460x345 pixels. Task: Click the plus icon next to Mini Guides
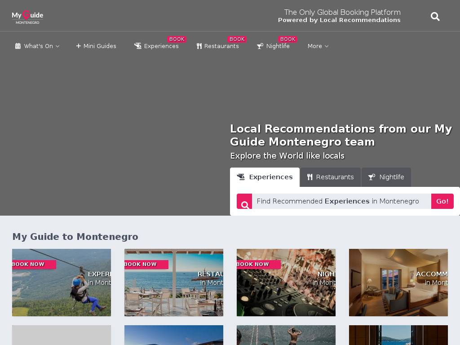pyautogui.click(x=79, y=46)
